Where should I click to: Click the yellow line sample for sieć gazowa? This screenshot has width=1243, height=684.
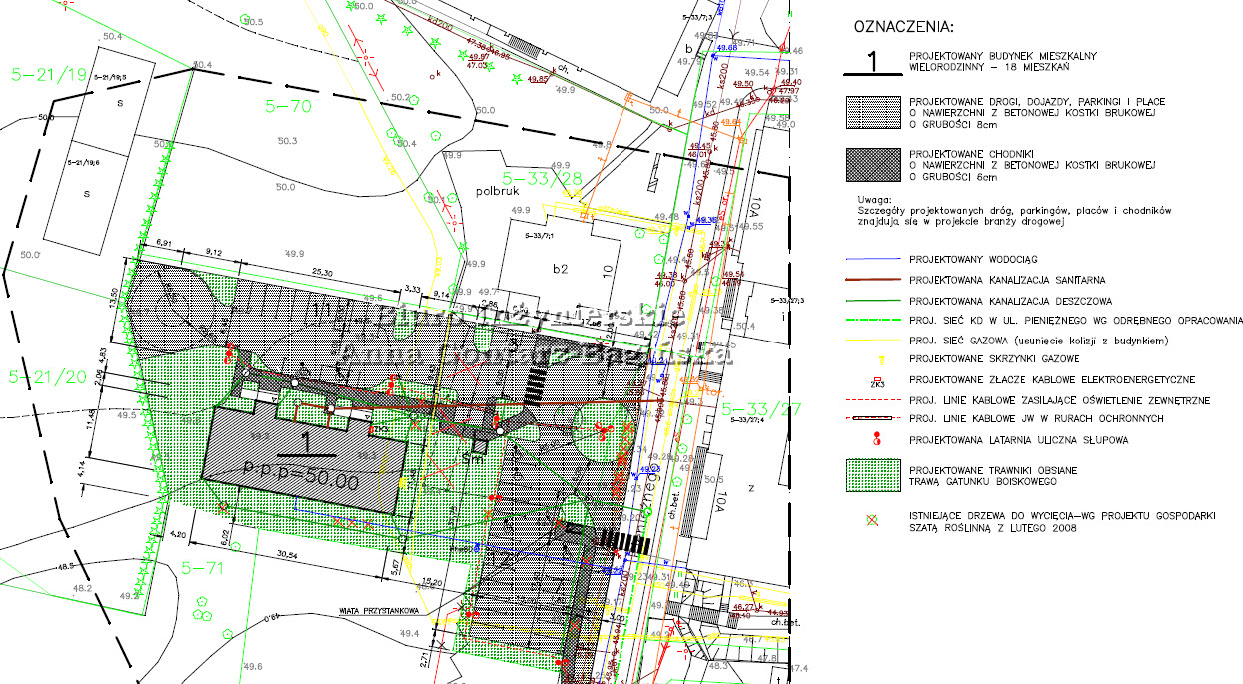click(x=871, y=340)
